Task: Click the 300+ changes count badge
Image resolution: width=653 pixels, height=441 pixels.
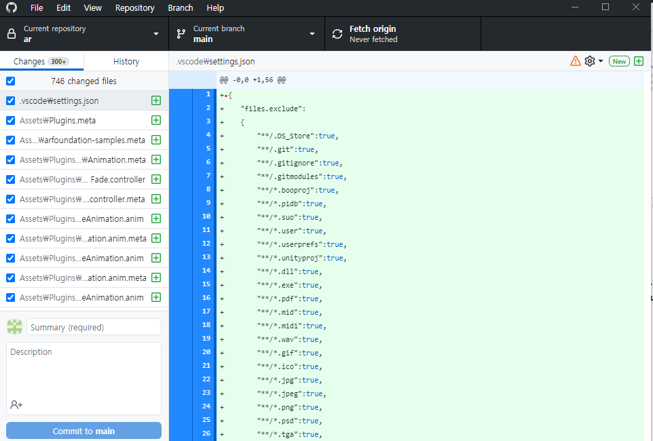Action: tap(58, 61)
